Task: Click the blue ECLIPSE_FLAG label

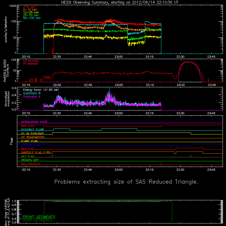Action: click(x=31, y=145)
